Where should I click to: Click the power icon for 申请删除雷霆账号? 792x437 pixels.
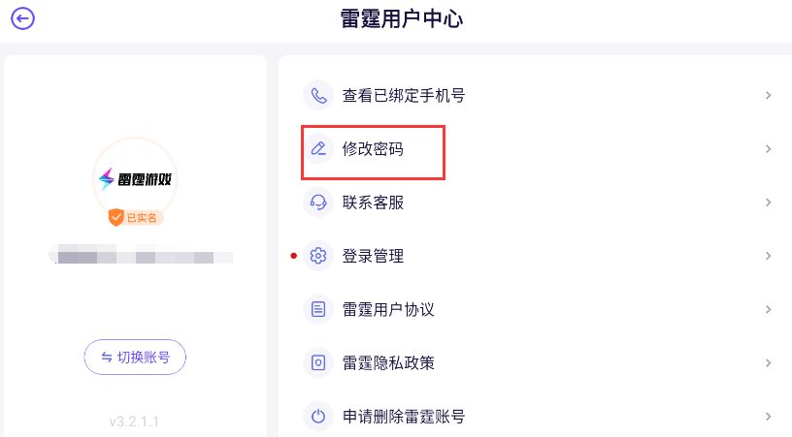(318, 417)
